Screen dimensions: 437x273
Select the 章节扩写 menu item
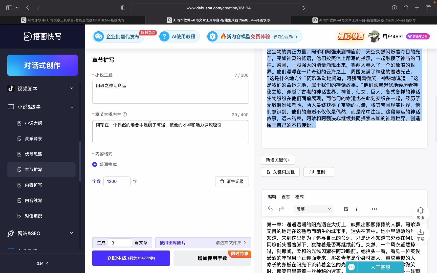(41, 170)
